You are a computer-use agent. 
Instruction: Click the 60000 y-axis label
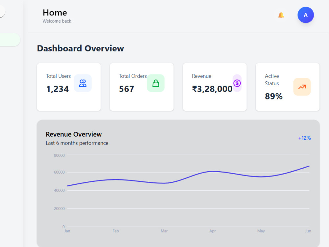pos(59,172)
